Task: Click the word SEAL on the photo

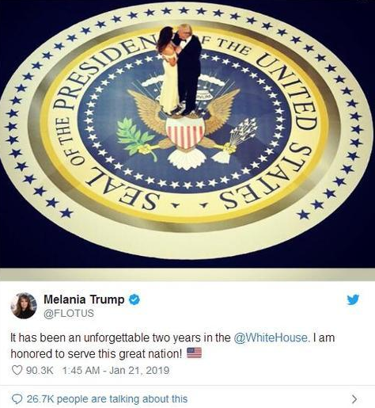Action: pos(122,186)
